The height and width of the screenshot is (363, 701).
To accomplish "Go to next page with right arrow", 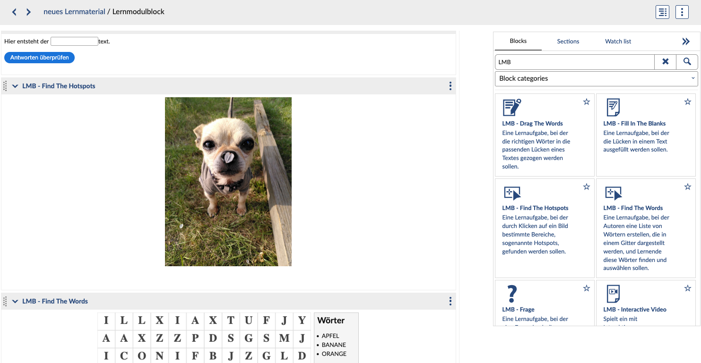I will coord(29,12).
